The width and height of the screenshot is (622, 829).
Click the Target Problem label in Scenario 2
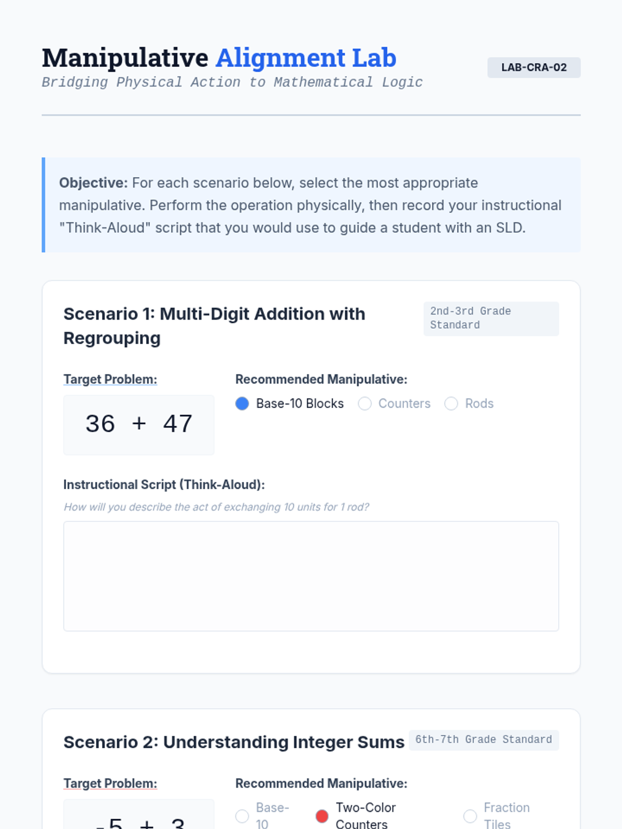(110, 783)
